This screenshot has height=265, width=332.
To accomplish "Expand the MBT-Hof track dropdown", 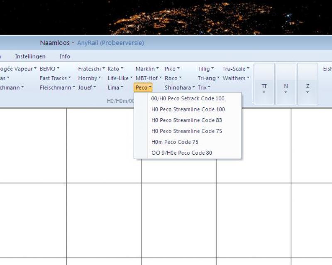I will pyautogui.click(x=149, y=78).
